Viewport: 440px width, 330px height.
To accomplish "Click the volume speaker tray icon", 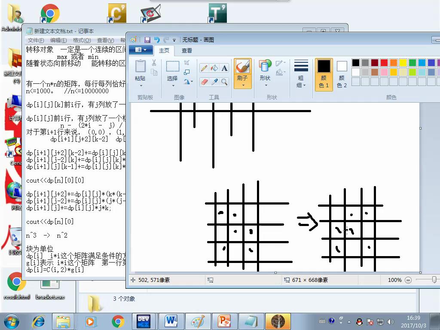I will coord(390,321).
